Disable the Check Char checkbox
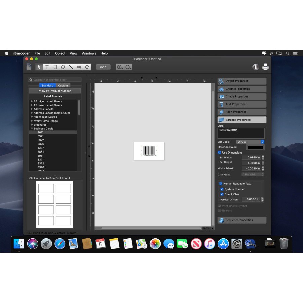Screen dimensions: 303x303 click(x=222, y=194)
